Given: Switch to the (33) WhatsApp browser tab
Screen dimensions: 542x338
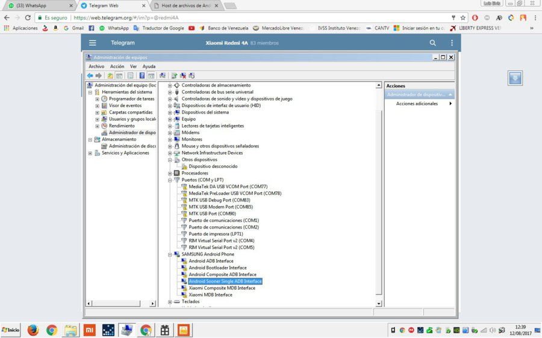Looking at the screenshot, I should (x=39, y=5).
